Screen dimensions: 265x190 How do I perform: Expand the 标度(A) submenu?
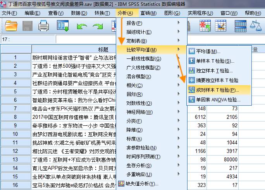pyautogui.click(x=151, y=139)
